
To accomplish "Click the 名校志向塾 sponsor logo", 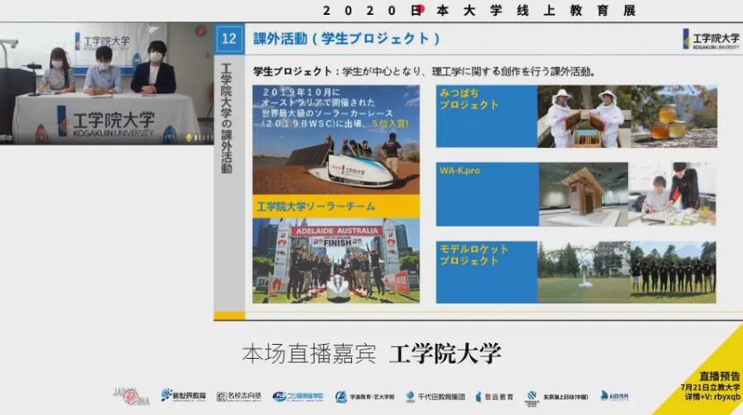I will click(239, 396).
